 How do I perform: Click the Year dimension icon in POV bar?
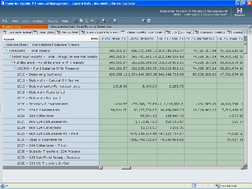tap(35, 32)
